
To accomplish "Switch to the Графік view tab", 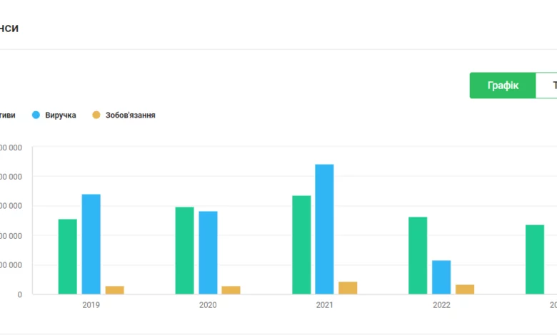I will (503, 86).
